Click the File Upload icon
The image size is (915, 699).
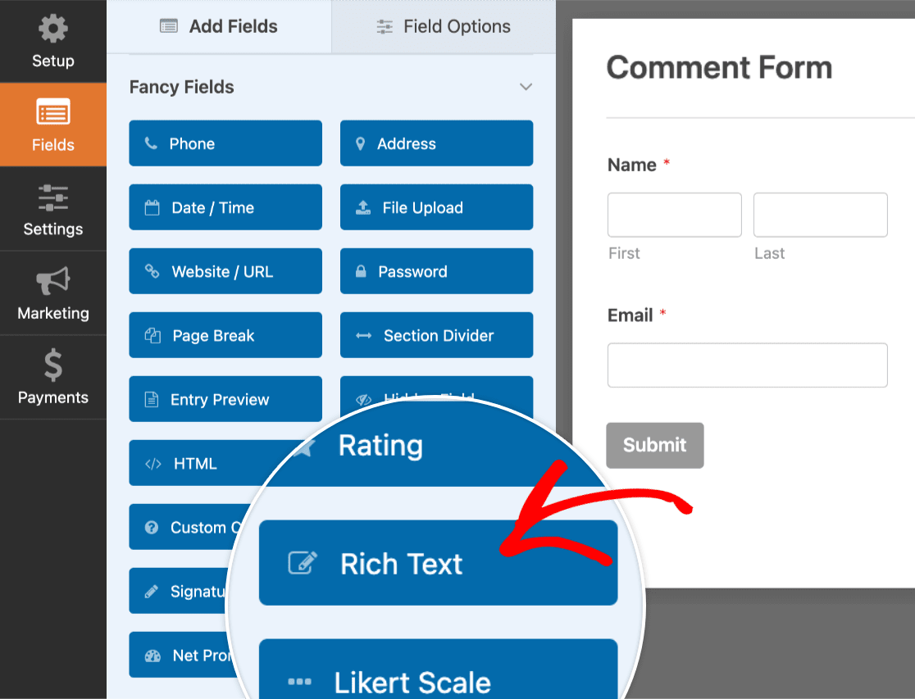363,208
